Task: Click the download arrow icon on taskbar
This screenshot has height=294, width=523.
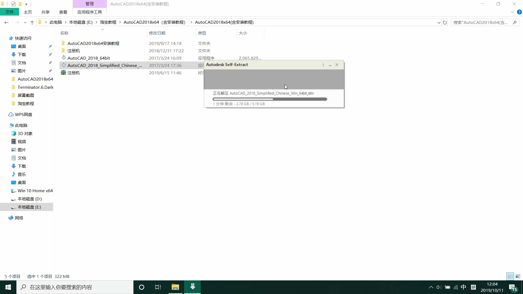Action: 193,287
